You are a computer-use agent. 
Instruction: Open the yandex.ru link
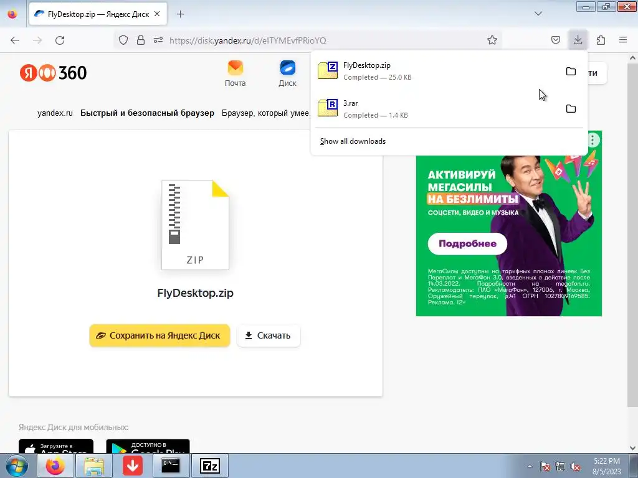coord(55,113)
